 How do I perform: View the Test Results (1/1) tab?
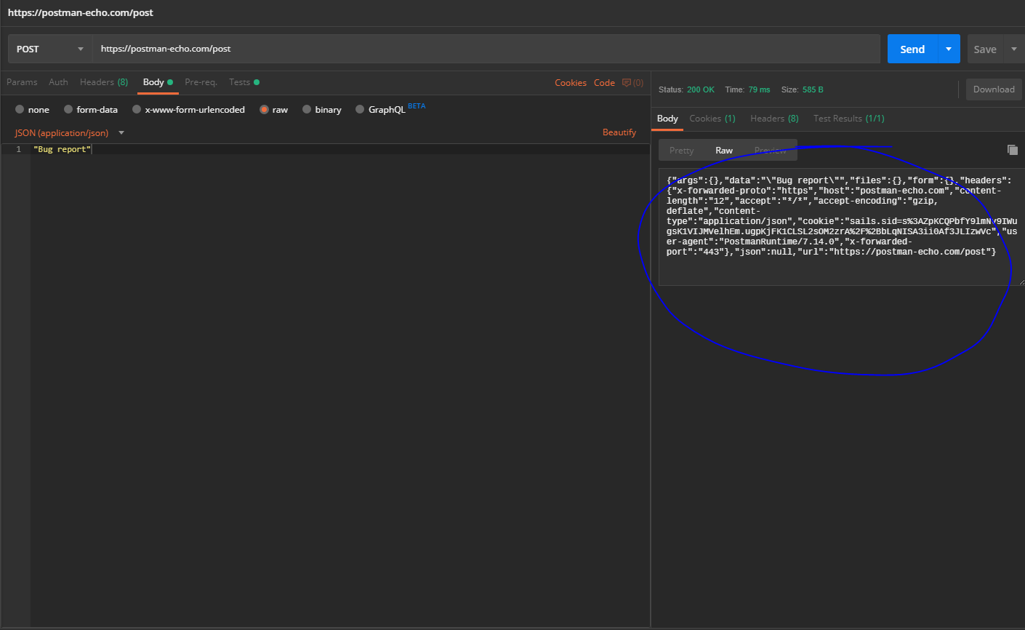848,118
